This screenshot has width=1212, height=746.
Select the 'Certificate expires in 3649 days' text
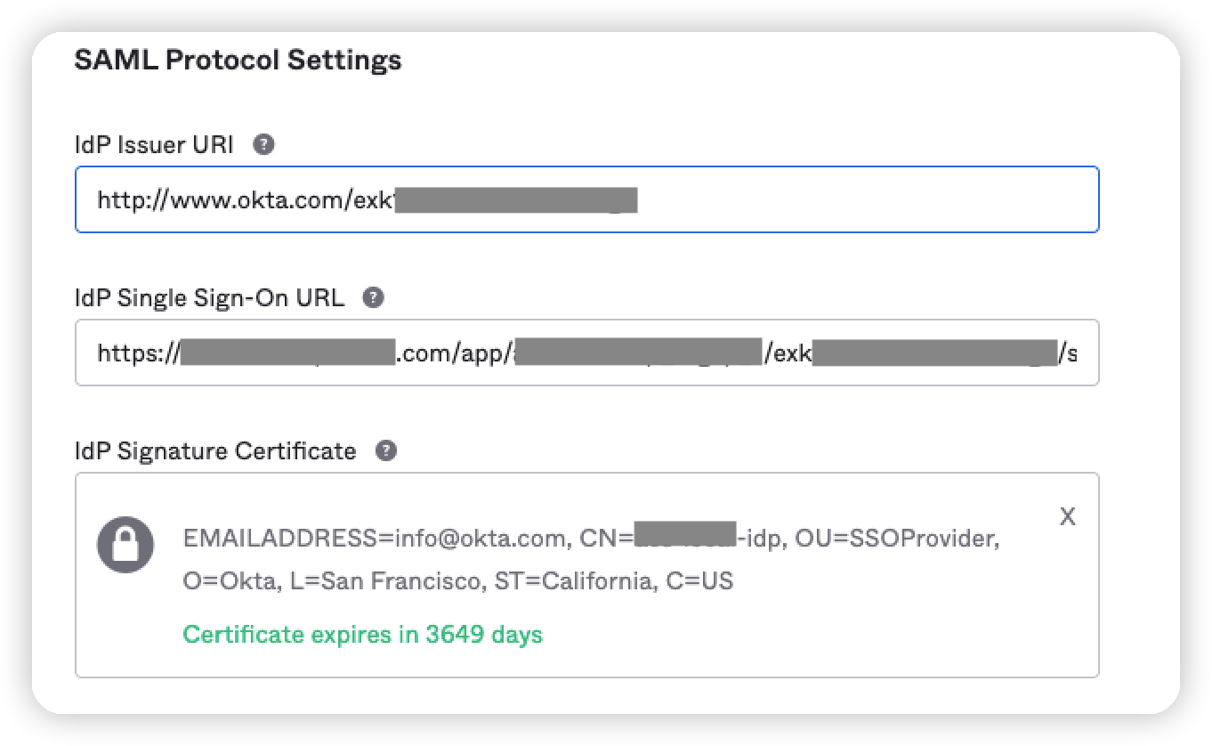click(x=362, y=635)
